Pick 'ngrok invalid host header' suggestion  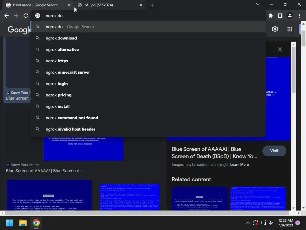148,129
